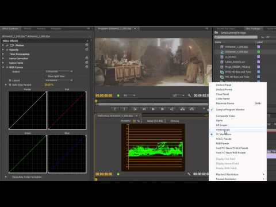Open Program monitor Fit zoom dropdown
Screen dimensions: 276x207
(129, 95)
